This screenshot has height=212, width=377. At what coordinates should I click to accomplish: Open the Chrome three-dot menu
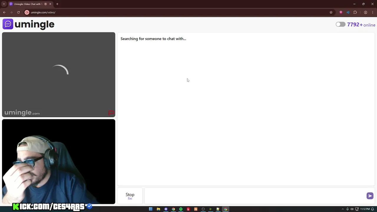tap(373, 12)
